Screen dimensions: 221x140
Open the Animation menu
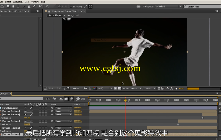18,2
